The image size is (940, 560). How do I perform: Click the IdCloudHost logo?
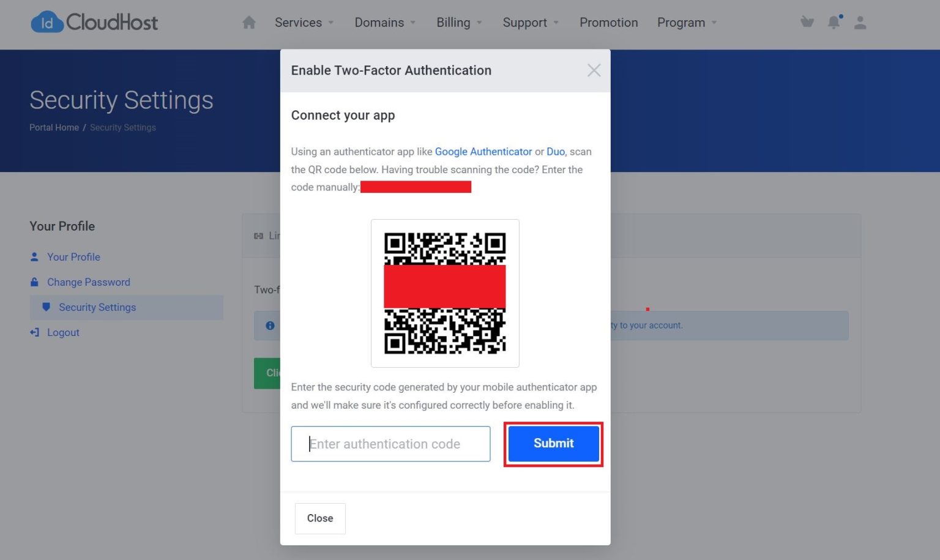[94, 22]
